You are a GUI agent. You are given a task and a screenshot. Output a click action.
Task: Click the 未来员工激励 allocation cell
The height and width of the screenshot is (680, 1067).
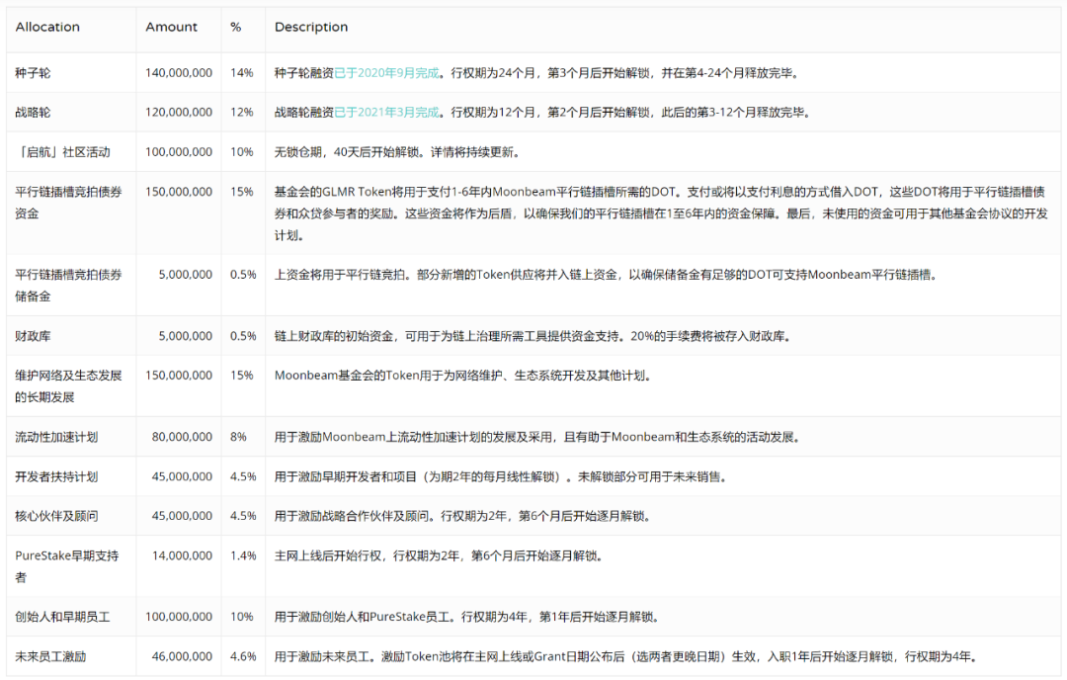51,657
